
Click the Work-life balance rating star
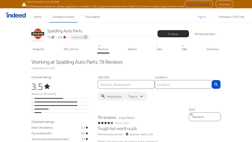pos(87,127)
